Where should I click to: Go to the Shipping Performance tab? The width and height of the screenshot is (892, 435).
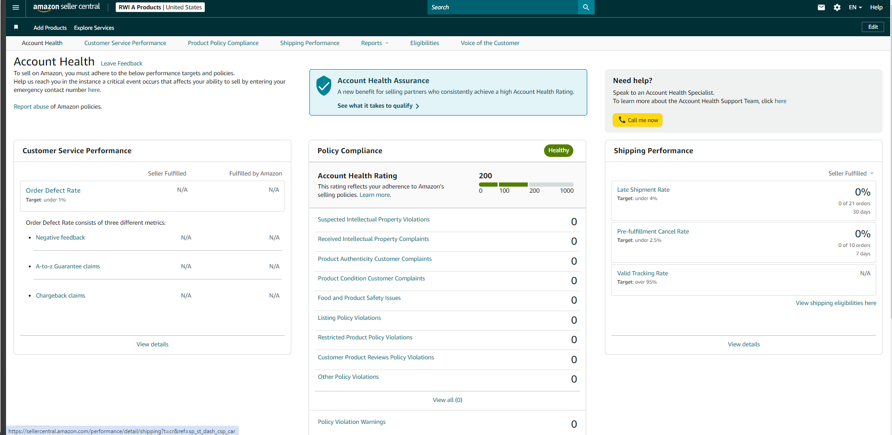(x=310, y=43)
